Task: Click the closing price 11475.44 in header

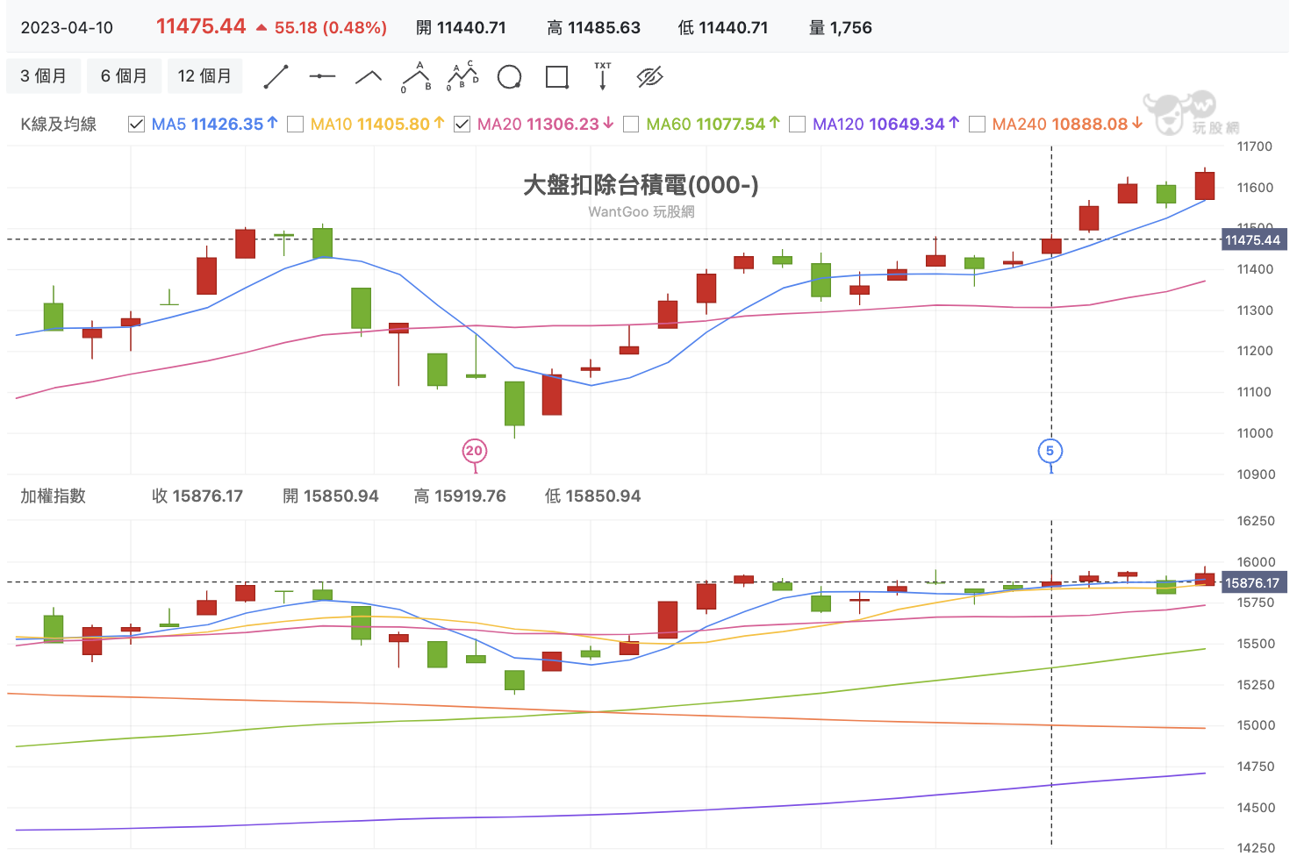Action: pos(201,26)
